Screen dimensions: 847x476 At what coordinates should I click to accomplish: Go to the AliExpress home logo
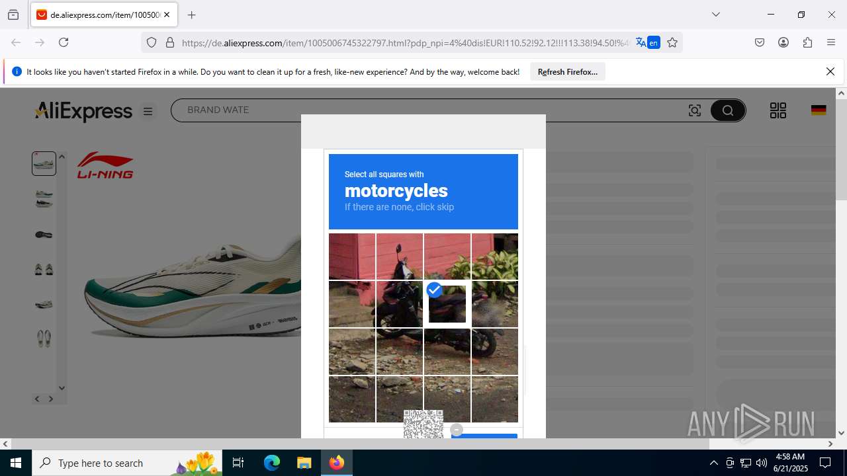click(x=83, y=111)
